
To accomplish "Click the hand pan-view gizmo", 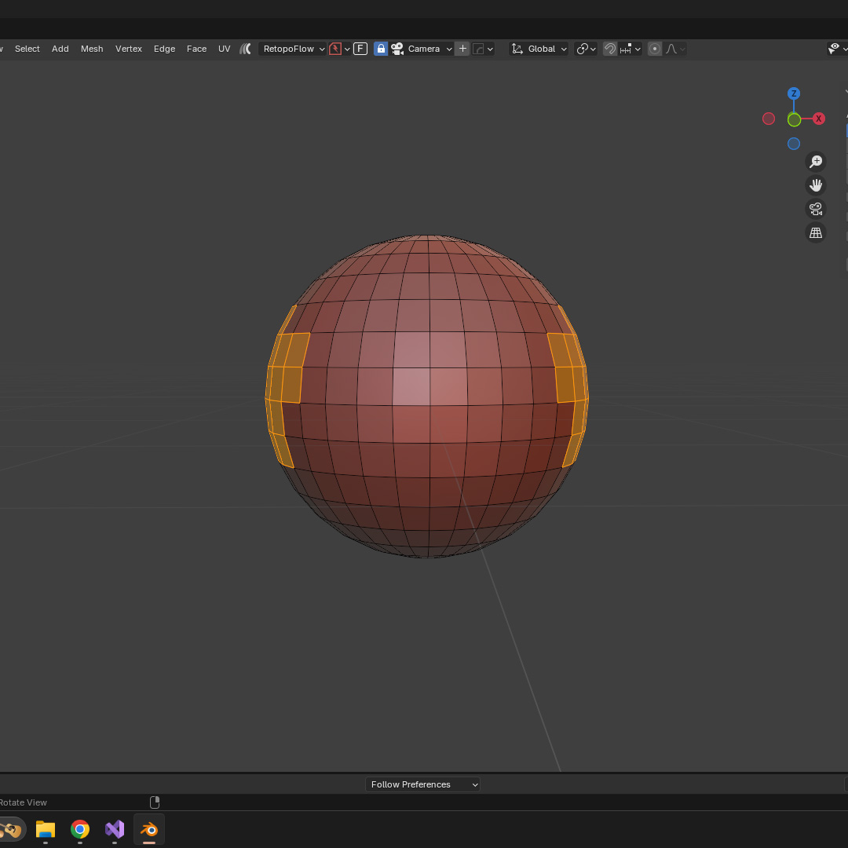I will tap(816, 185).
